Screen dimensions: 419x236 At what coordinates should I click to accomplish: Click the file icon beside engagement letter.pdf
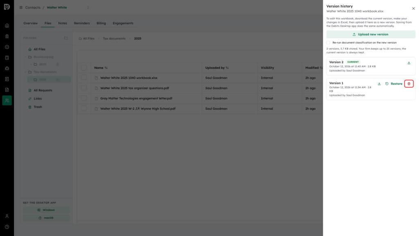coord(96,98)
